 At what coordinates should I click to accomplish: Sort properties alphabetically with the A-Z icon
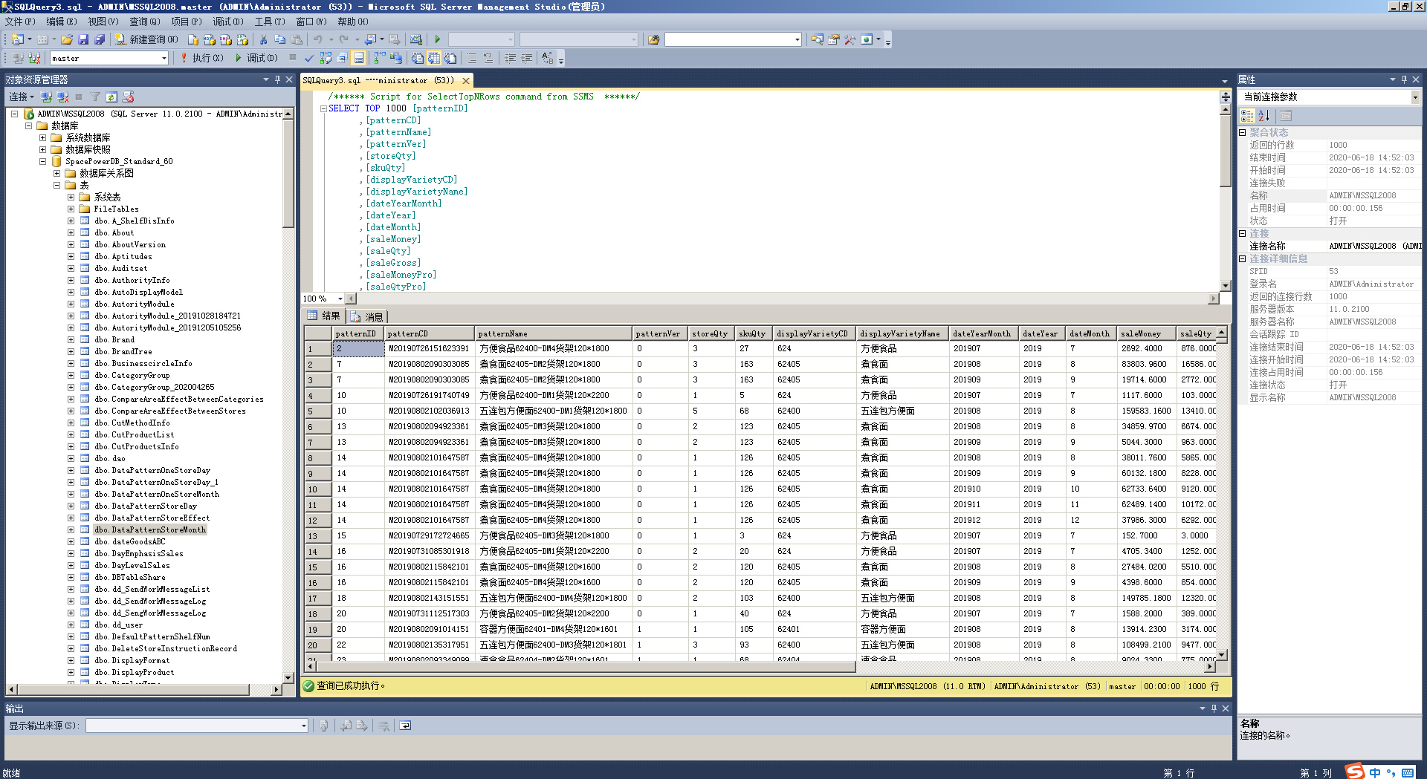tap(1264, 116)
